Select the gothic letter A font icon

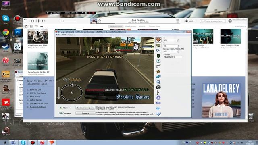tap(158, 82)
